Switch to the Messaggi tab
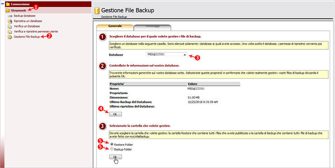335x168 pixels. (x=153, y=27)
